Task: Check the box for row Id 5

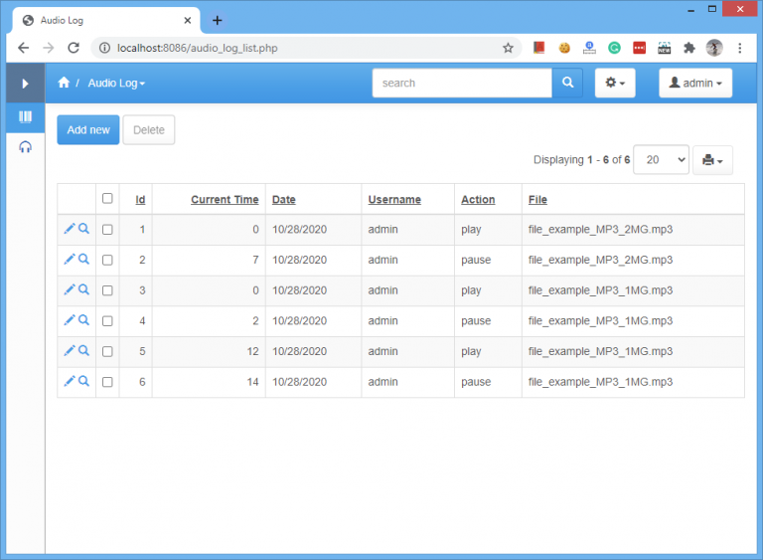Action: (x=107, y=351)
